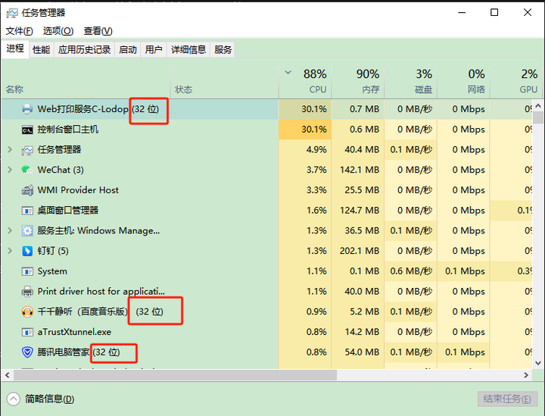Switch to the 进程 tab
Screen dimensions: 545x416
pyautogui.click(x=15, y=48)
